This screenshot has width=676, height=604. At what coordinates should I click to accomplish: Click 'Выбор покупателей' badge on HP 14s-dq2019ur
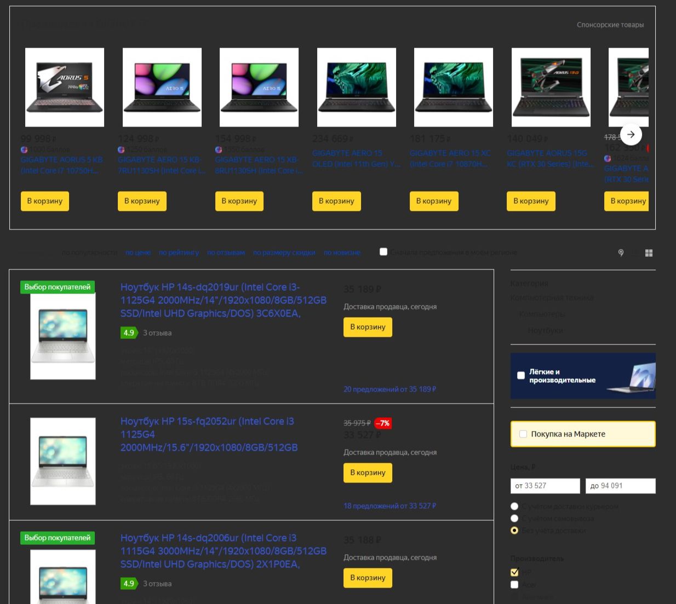tap(58, 287)
